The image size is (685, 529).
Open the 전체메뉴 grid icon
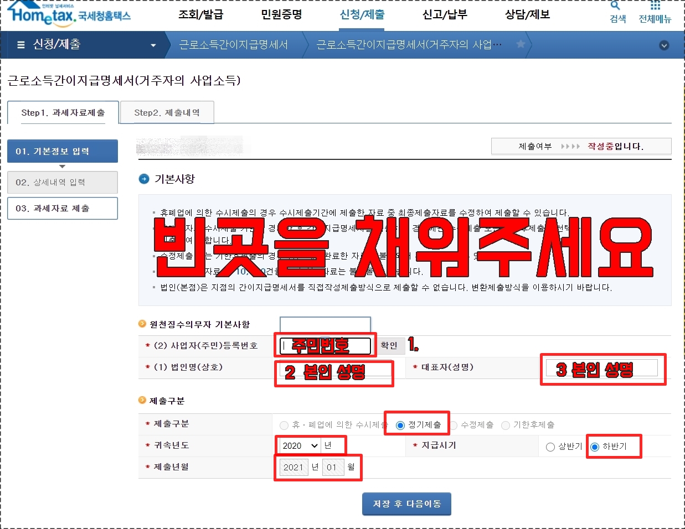pyautogui.click(x=655, y=6)
